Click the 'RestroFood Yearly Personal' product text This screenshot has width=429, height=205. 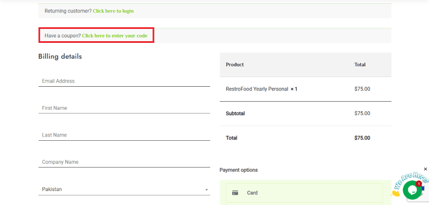click(257, 89)
